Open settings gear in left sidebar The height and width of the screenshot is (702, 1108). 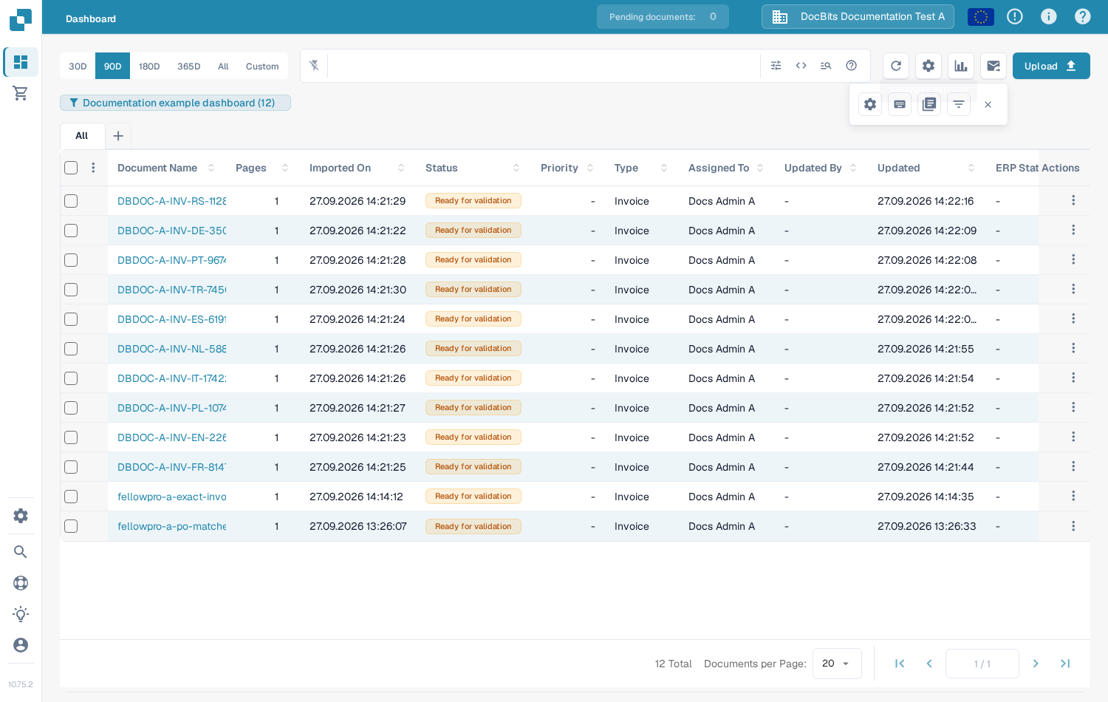pos(21,516)
